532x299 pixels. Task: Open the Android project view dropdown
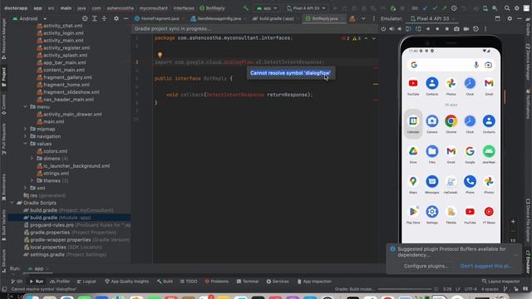(30, 18)
